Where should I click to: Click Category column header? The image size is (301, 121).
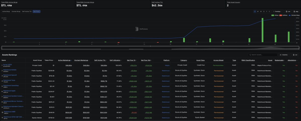coord(184,60)
